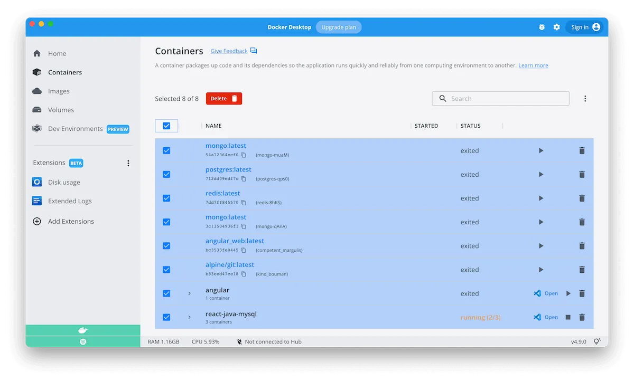Copy container ID 712dd09edf7c
The height and width of the screenshot is (381, 634).
click(244, 179)
